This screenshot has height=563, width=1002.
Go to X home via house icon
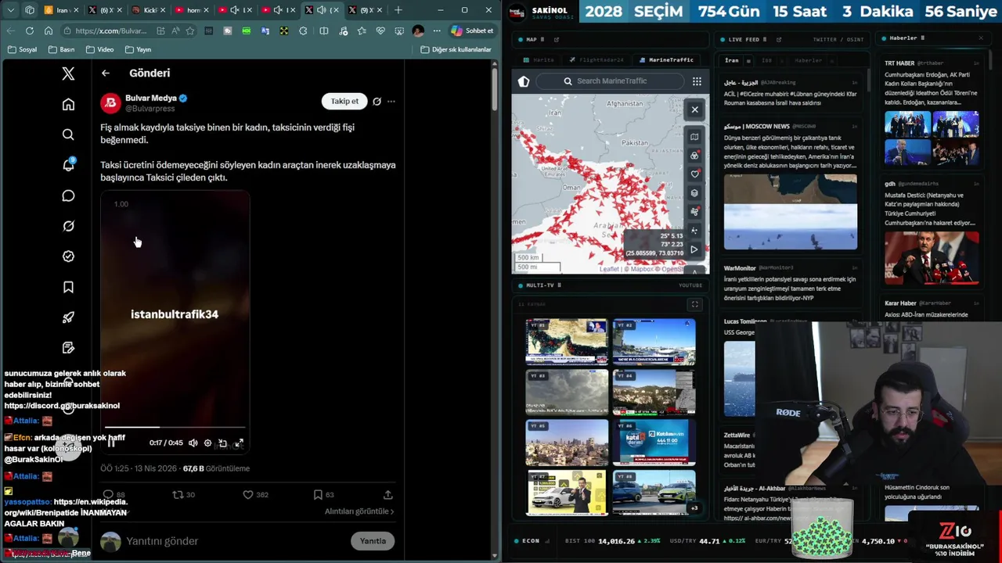coord(68,104)
